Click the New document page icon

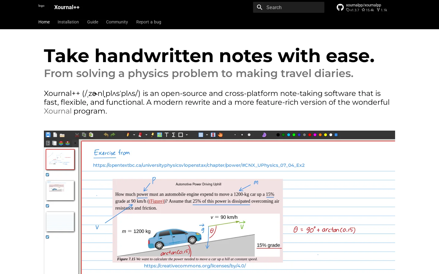click(x=55, y=135)
